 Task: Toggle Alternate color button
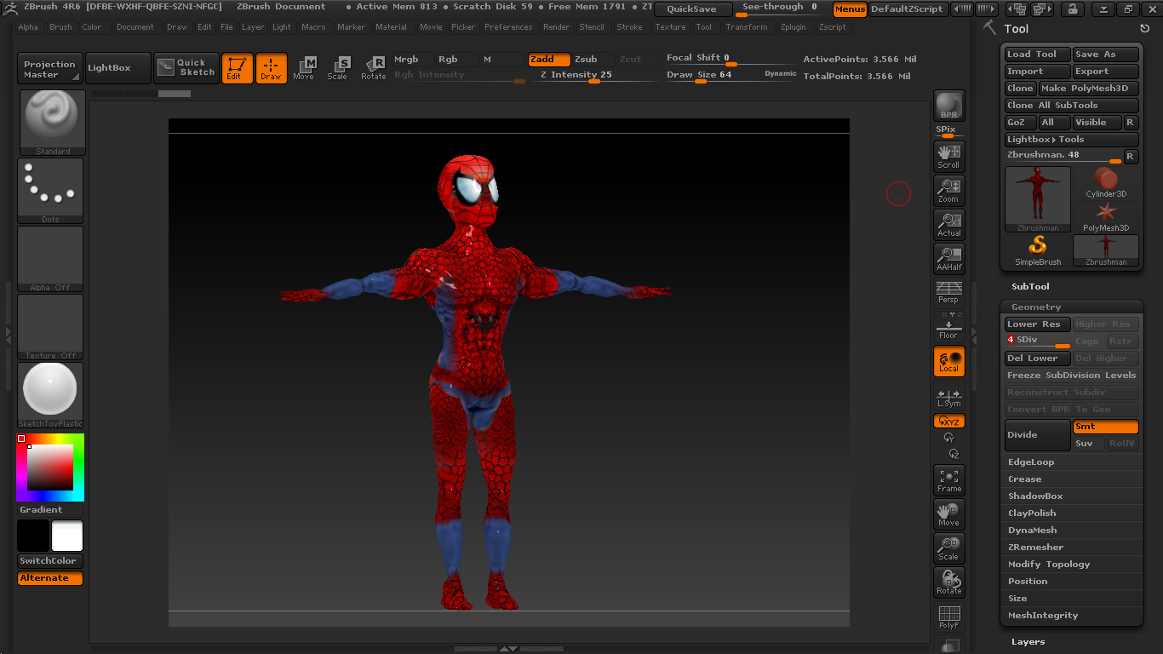pyautogui.click(x=50, y=578)
